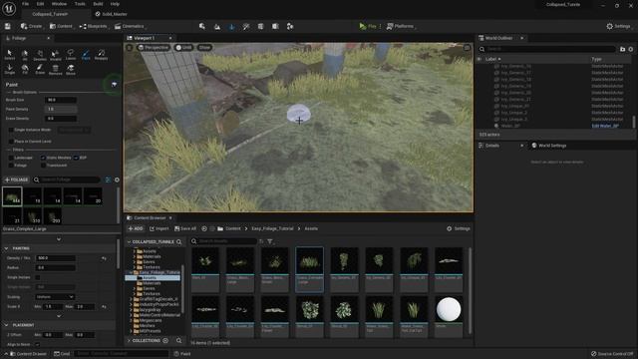This screenshot has width=638, height=359.
Task: Click add folder icon in World Outliner
Action: coord(622,49)
